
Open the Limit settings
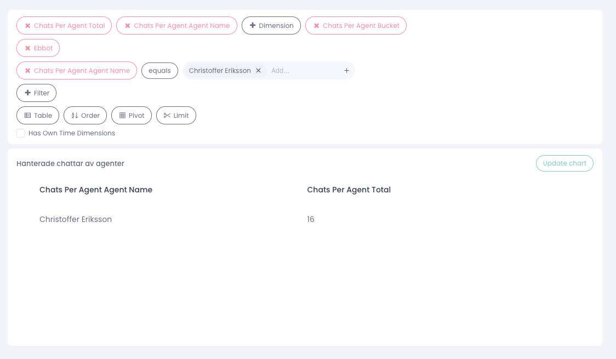pos(176,116)
